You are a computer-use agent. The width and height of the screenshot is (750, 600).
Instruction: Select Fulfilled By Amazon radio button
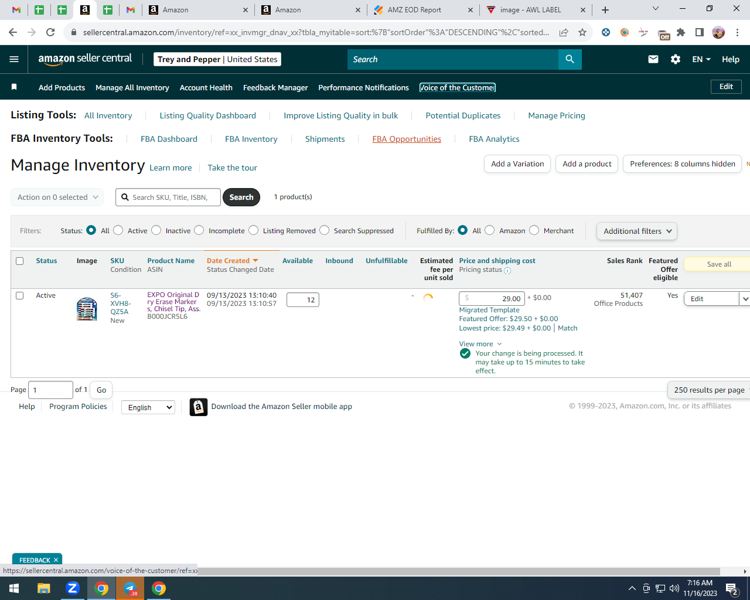pyautogui.click(x=490, y=230)
